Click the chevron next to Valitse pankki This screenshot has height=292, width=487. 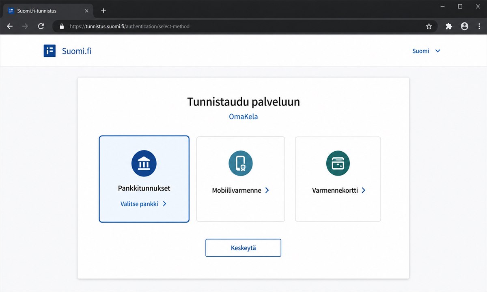pos(164,204)
